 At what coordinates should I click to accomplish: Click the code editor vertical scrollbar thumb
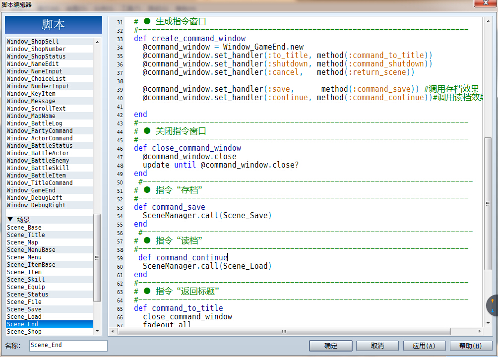[488, 204]
